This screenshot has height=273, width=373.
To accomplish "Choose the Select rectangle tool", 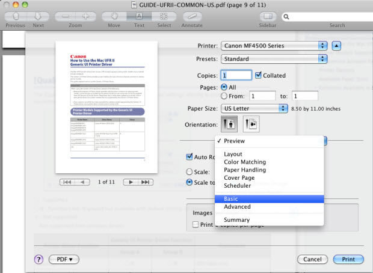I will pos(164,16).
